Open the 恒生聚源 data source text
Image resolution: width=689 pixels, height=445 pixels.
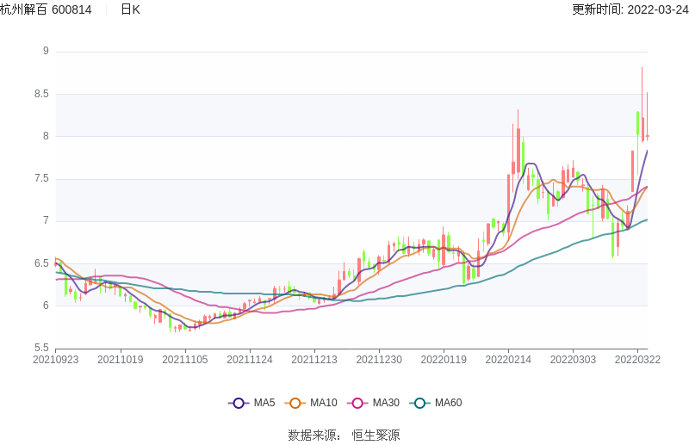point(376,436)
